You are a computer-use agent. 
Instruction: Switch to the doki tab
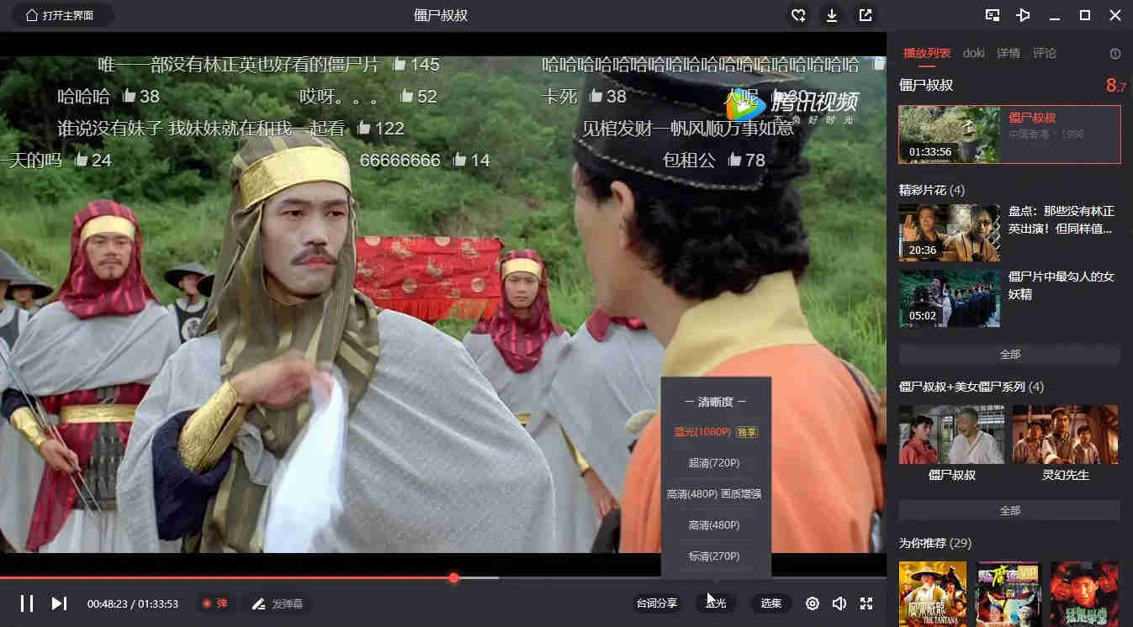[x=974, y=53]
